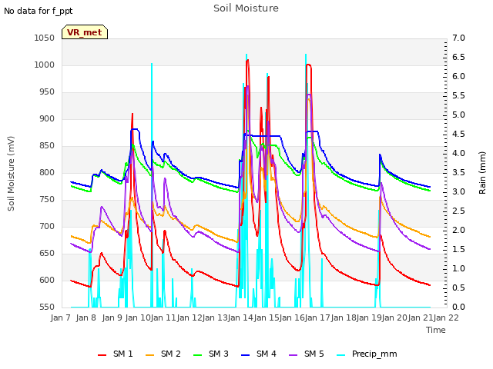
Task: Click the 1000 left-axis tick label
Action: [x=45, y=65]
